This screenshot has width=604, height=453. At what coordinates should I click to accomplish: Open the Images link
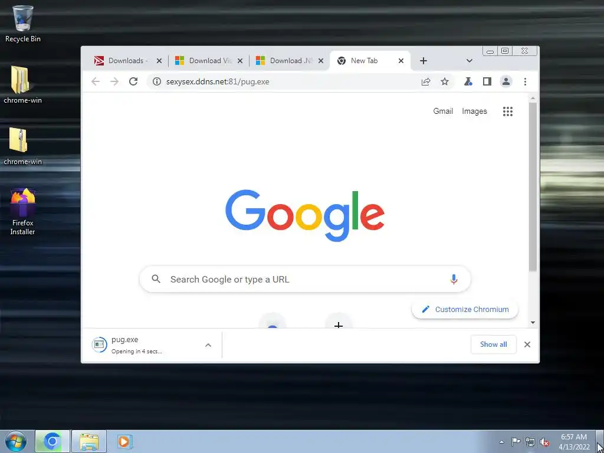point(474,111)
